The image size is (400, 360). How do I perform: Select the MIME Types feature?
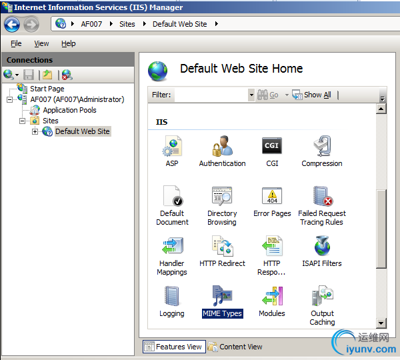tap(223, 302)
